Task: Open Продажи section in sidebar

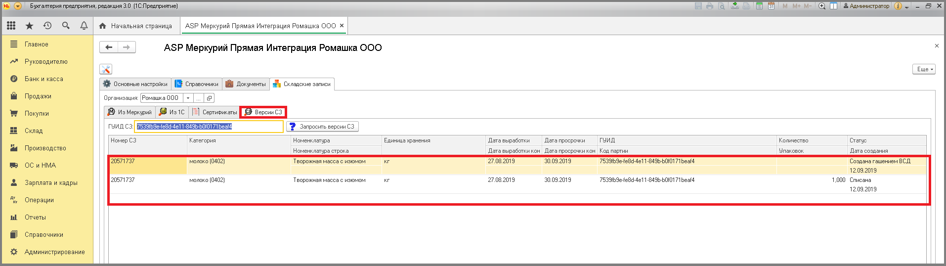Action: 47,96
